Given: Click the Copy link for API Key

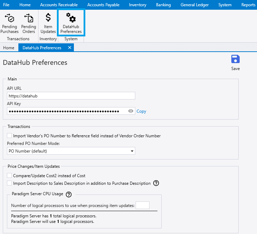Looking at the screenshot, I should point(141,111).
